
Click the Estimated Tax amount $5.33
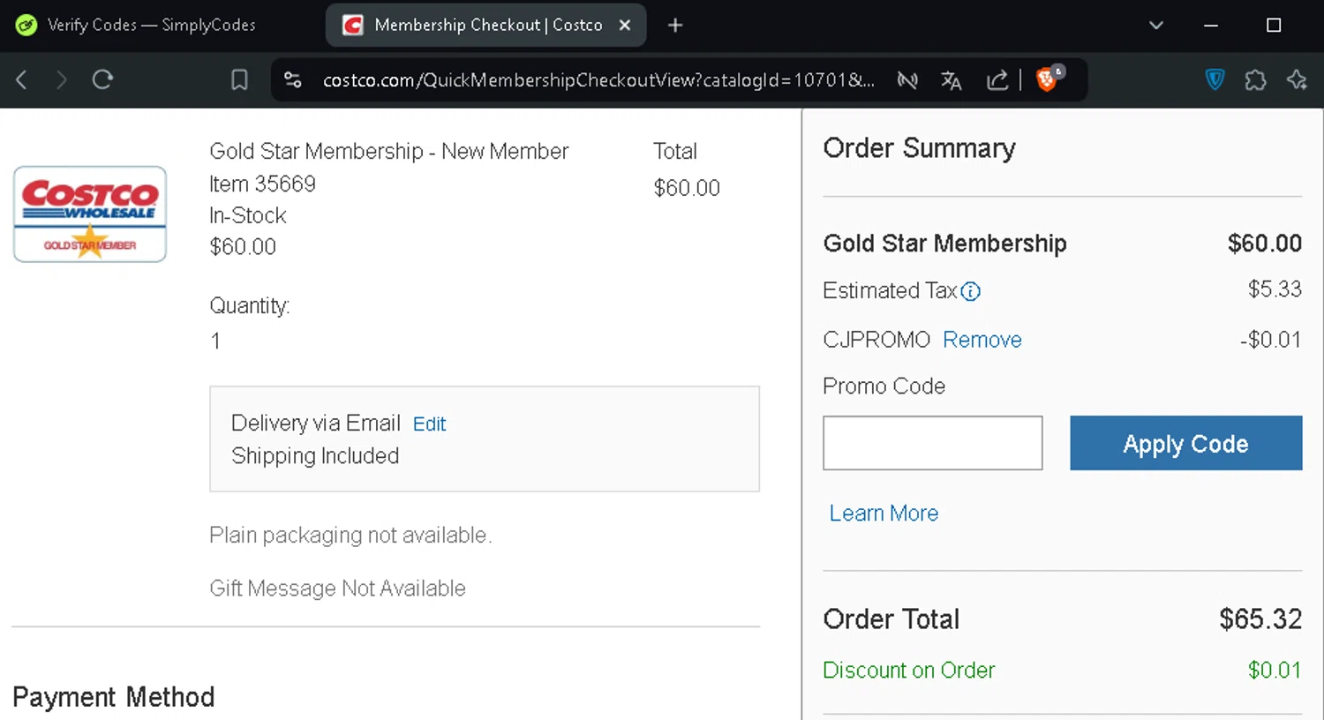1275,289
